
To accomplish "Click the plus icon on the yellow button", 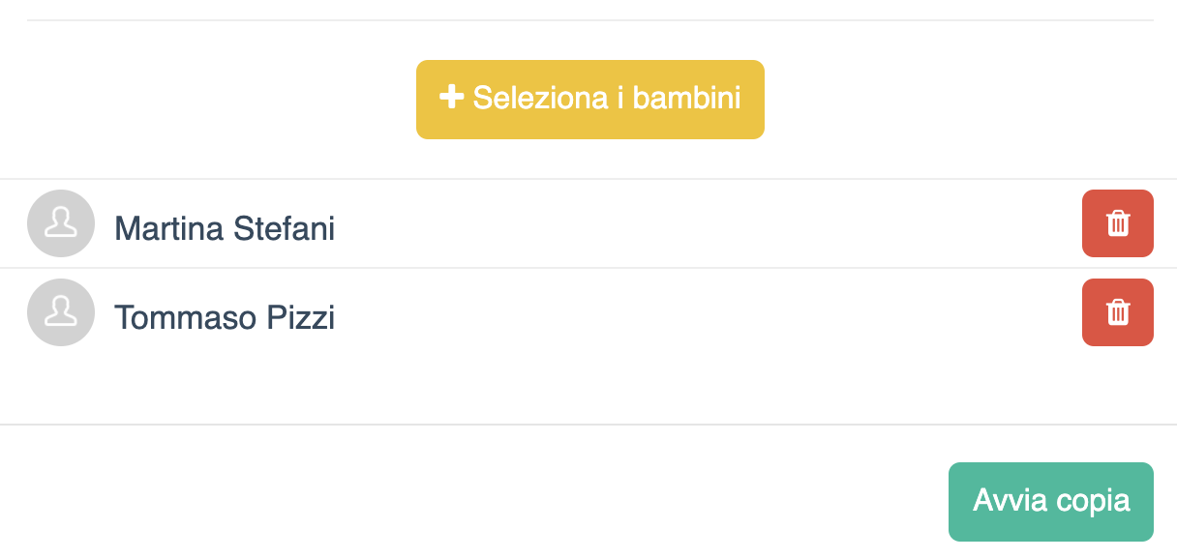I will [449, 98].
